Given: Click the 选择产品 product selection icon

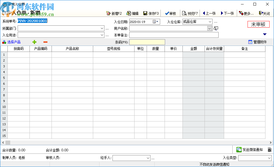Looking at the screenshot, I should click(5, 42).
